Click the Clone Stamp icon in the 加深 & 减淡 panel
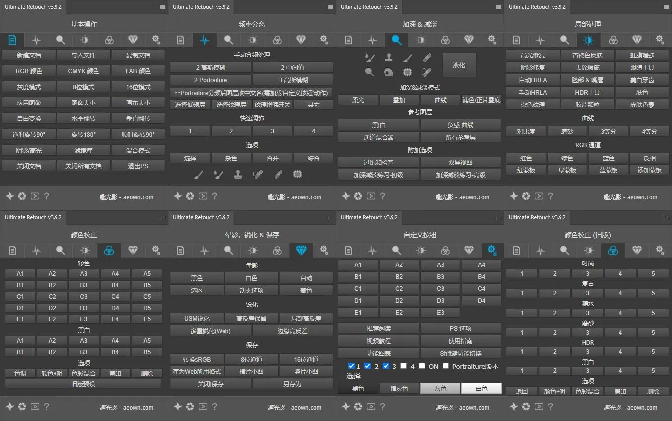The width and height of the screenshot is (672, 421). (x=389, y=58)
